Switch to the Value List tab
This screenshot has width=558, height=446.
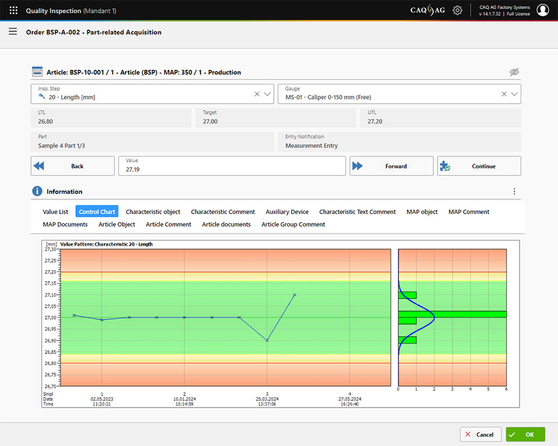coord(55,212)
